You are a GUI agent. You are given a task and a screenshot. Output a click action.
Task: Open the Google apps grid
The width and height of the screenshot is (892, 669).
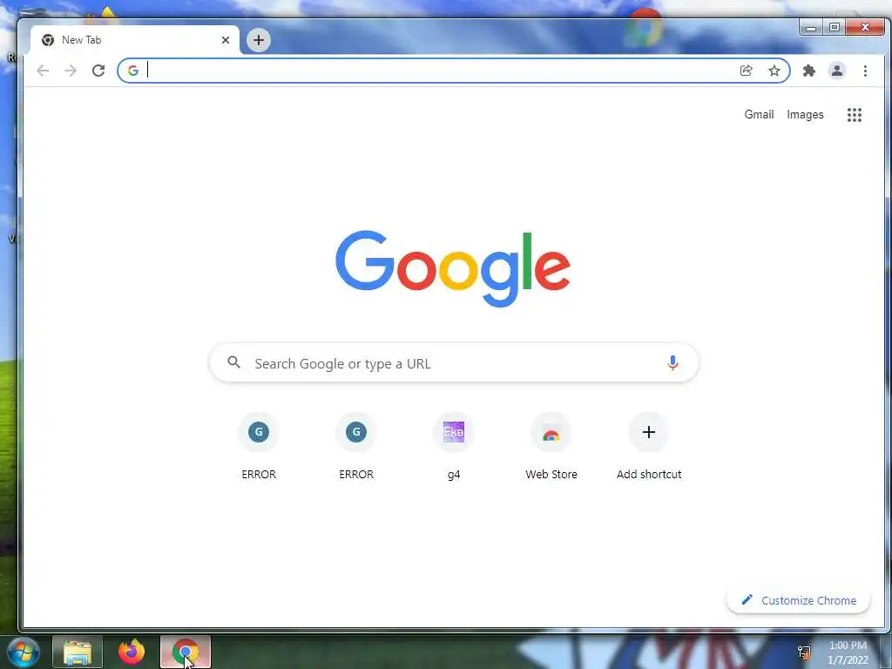[x=855, y=115]
